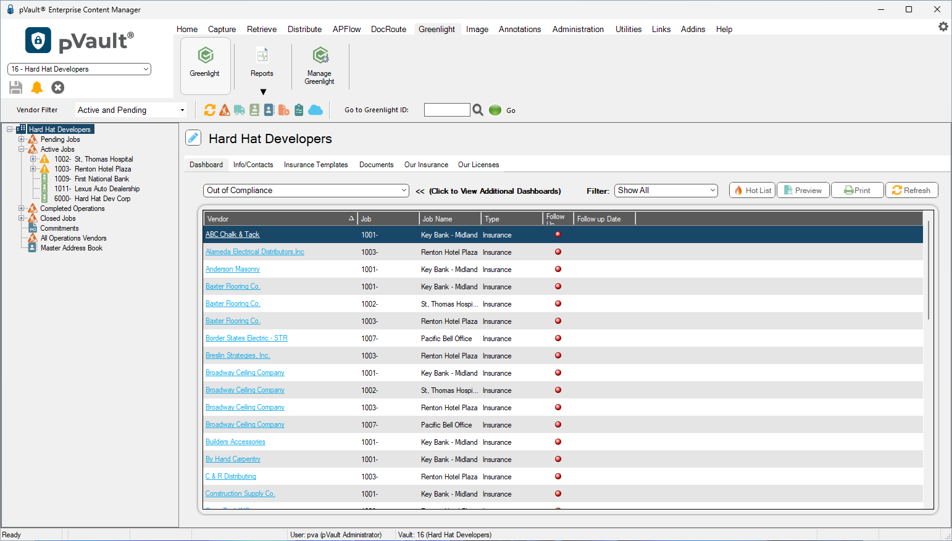Sort by the Vendor column header
Image resolution: width=952 pixels, height=541 pixels.
[x=281, y=218]
